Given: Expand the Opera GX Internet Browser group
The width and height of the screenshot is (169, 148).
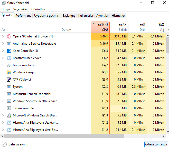Looking at the screenshot, I should point(3,36).
